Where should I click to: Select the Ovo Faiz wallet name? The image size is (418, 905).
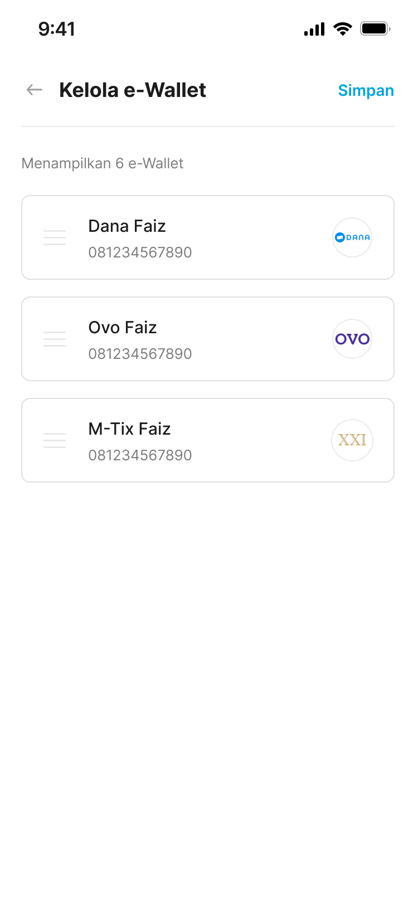[123, 328]
